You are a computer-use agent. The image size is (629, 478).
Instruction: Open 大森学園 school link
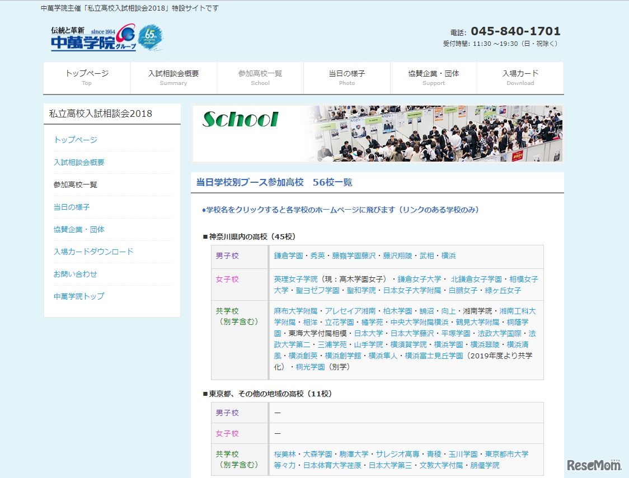(318, 455)
